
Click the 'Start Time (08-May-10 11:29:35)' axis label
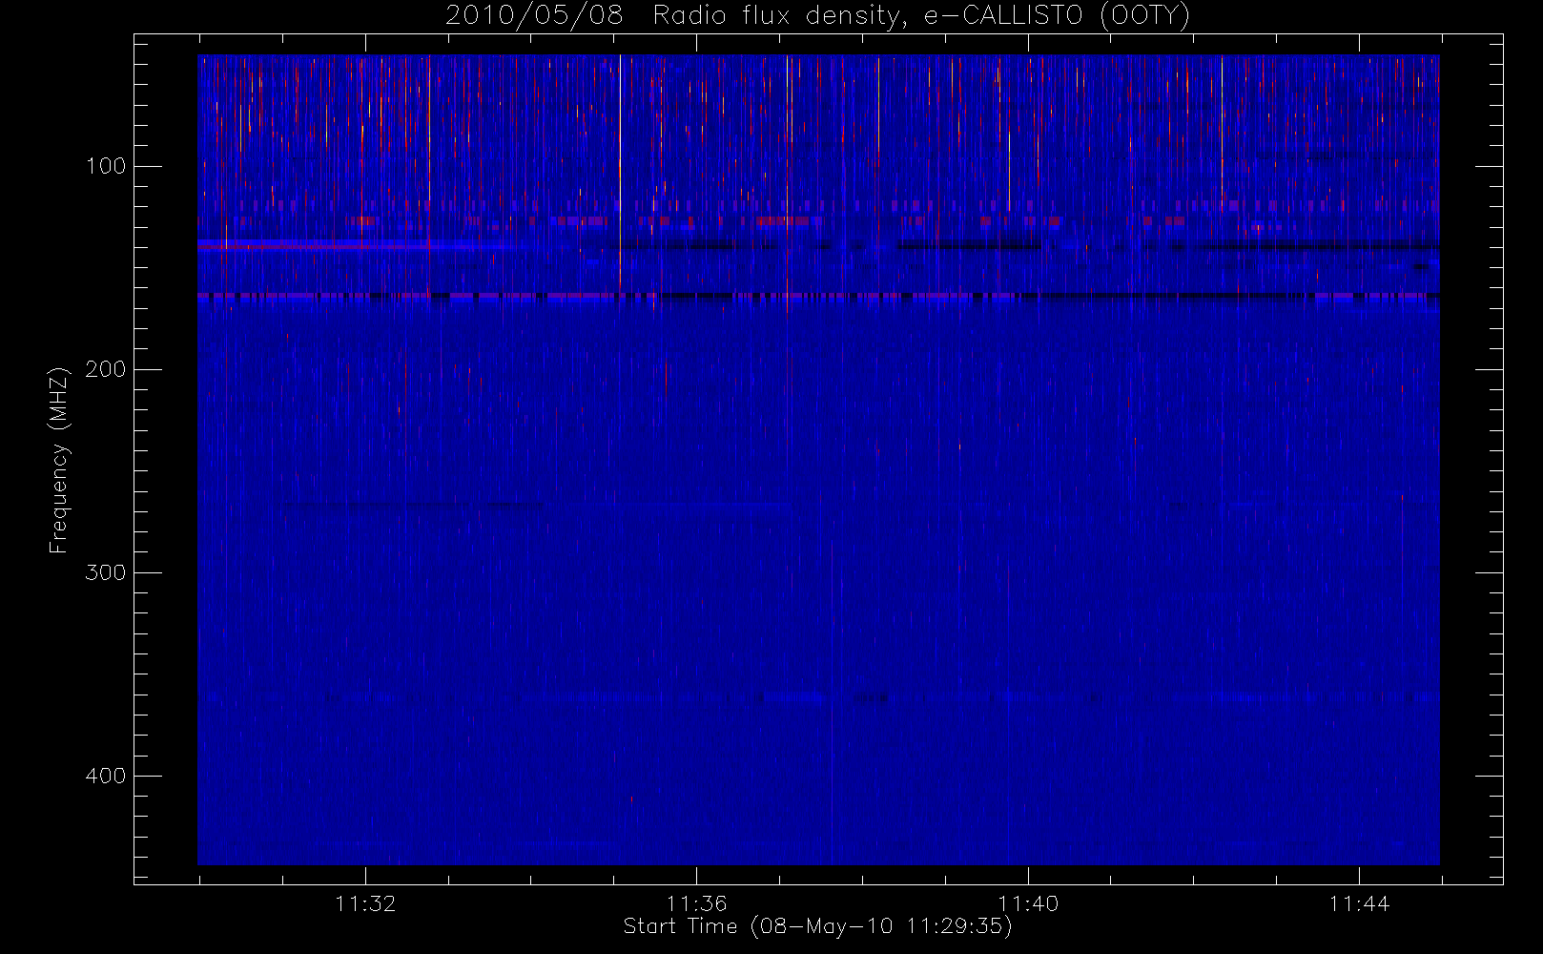(817, 926)
